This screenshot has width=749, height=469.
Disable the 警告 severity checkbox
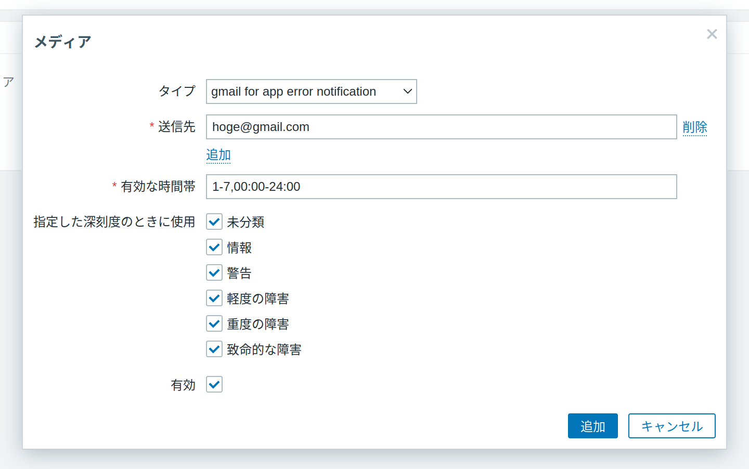214,272
